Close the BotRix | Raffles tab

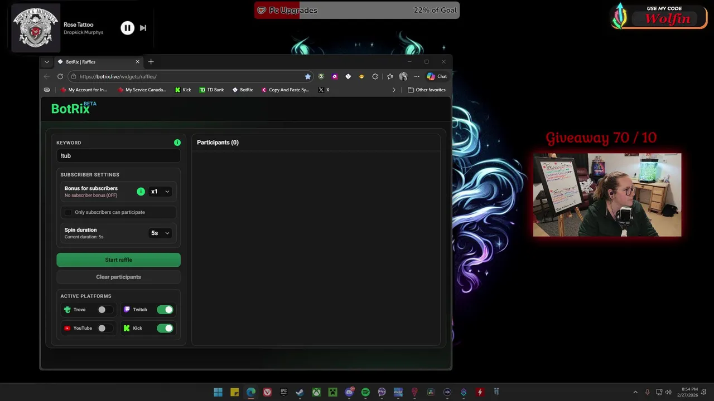pos(137,62)
